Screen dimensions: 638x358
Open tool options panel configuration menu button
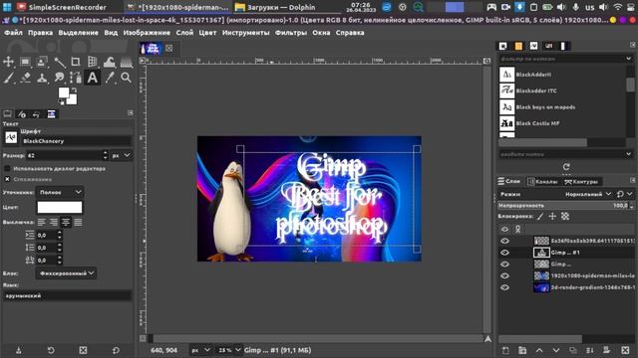pyautogui.click(x=131, y=113)
